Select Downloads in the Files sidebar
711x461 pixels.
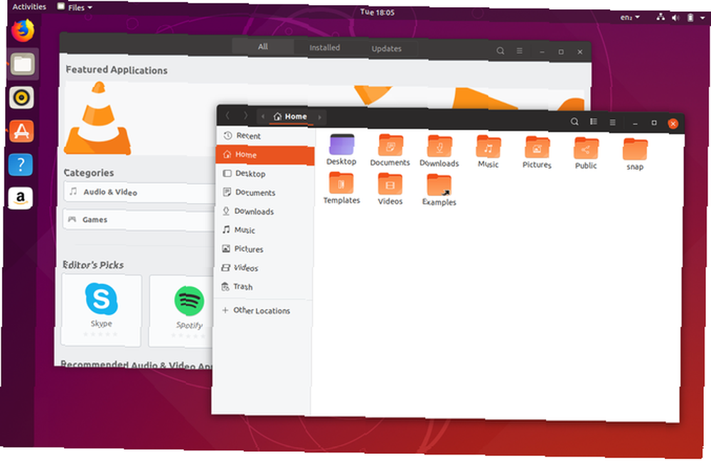click(264, 212)
